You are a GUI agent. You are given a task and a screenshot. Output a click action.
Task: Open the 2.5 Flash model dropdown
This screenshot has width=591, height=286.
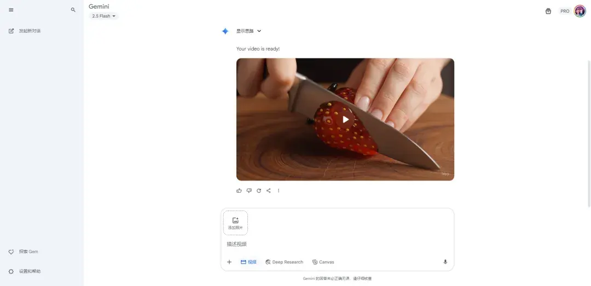[103, 16]
